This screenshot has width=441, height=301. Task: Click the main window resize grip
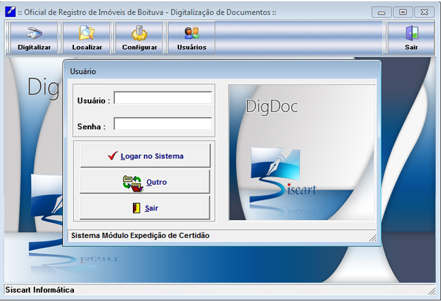[x=432, y=291]
